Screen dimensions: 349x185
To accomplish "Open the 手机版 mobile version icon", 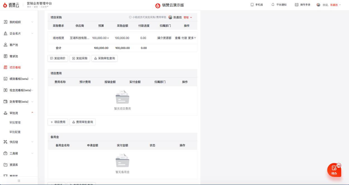I will click(252, 5).
